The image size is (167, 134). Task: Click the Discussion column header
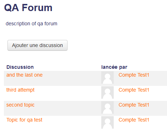pos(20,67)
